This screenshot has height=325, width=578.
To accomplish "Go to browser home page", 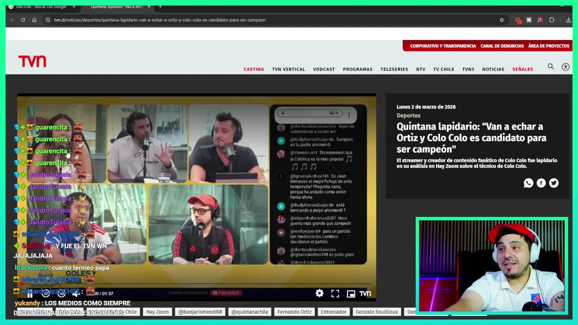I will point(34,20).
